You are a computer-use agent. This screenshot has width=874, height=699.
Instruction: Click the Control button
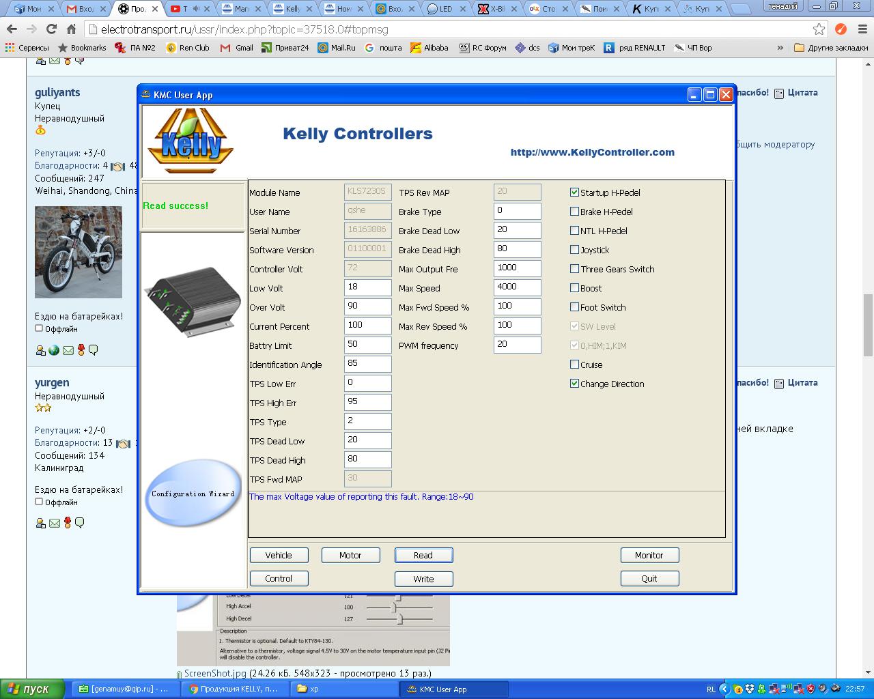[x=279, y=579]
